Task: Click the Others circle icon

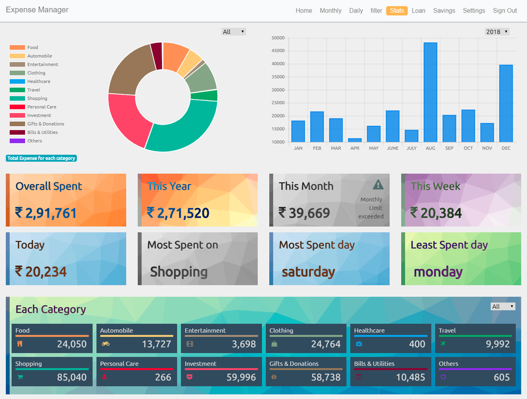Action: (x=443, y=377)
